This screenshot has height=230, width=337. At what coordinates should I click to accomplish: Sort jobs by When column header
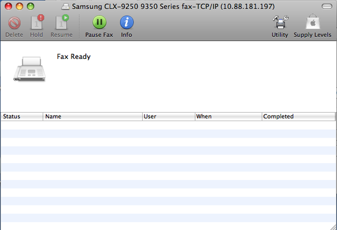(x=229, y=116)
